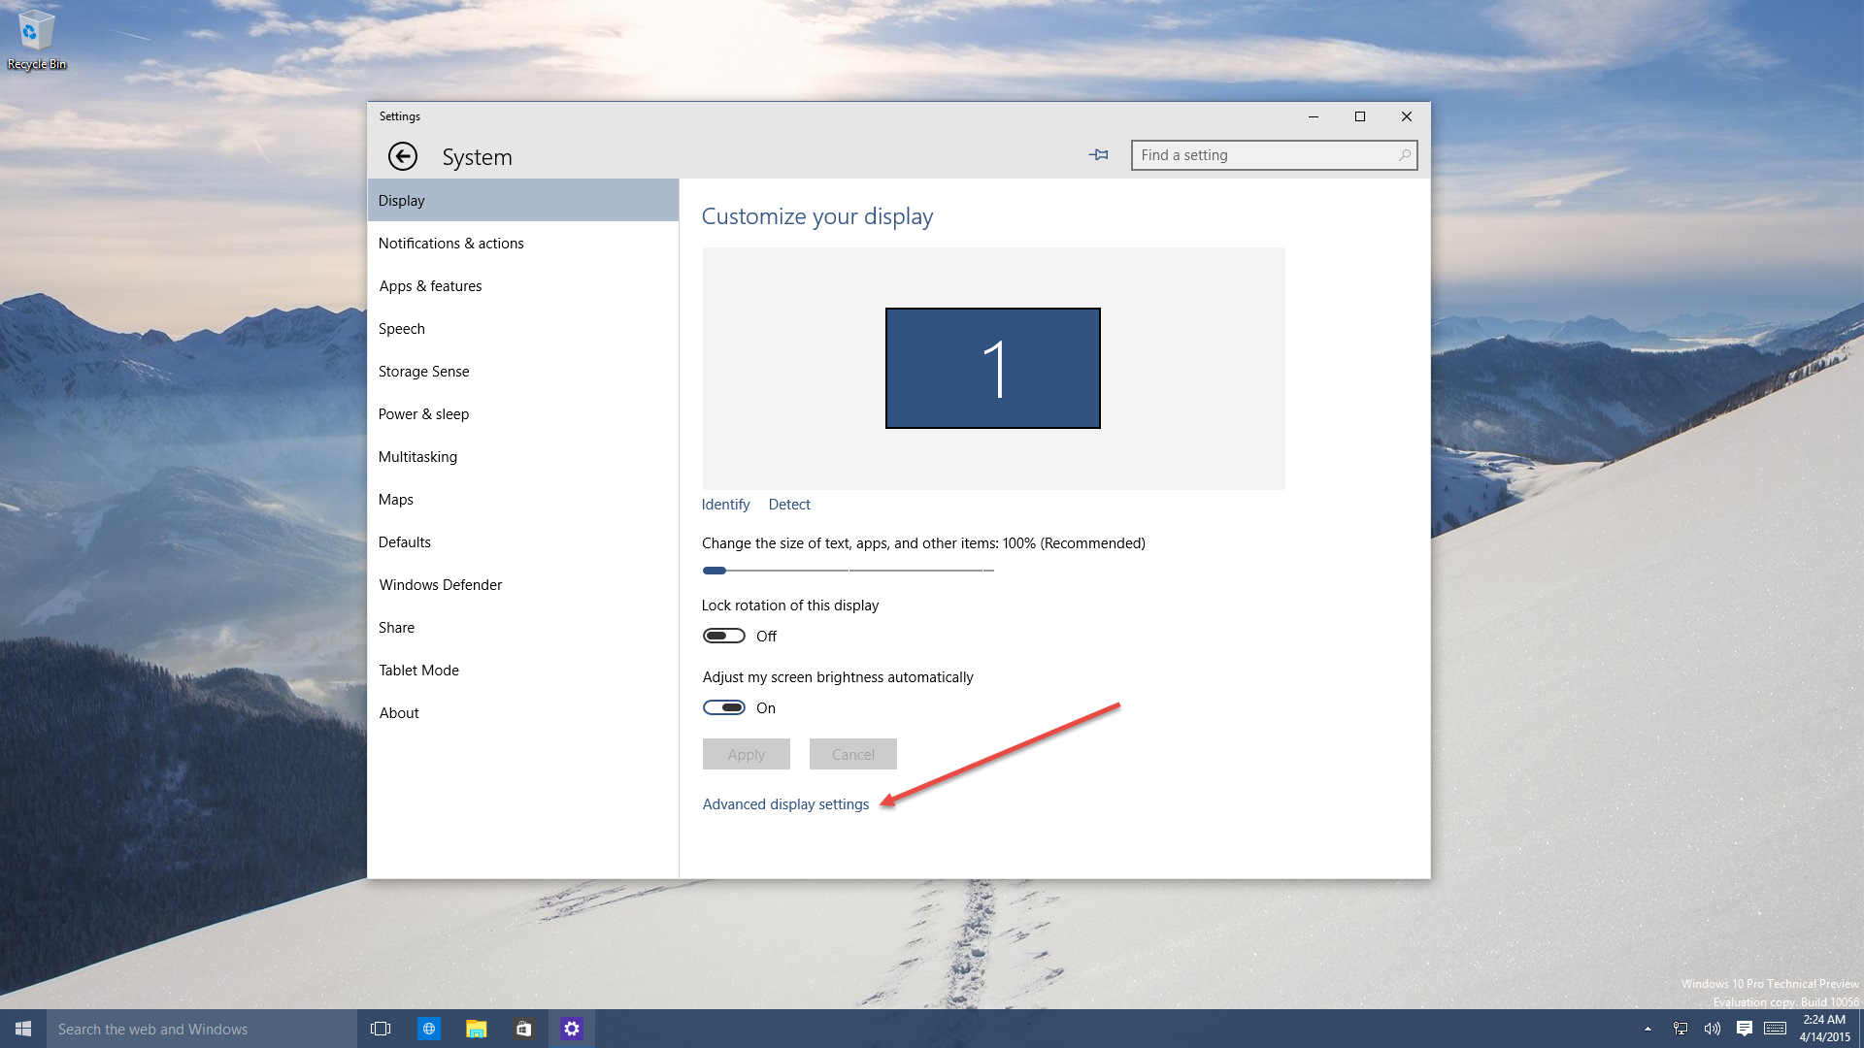Open the keyboard icon in system tray
Viewport: 1864px width, 1048px height.
(1778, 1029)
